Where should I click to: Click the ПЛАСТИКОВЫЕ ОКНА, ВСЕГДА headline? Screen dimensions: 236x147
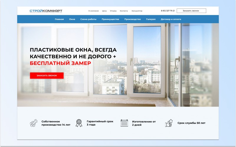73,50
